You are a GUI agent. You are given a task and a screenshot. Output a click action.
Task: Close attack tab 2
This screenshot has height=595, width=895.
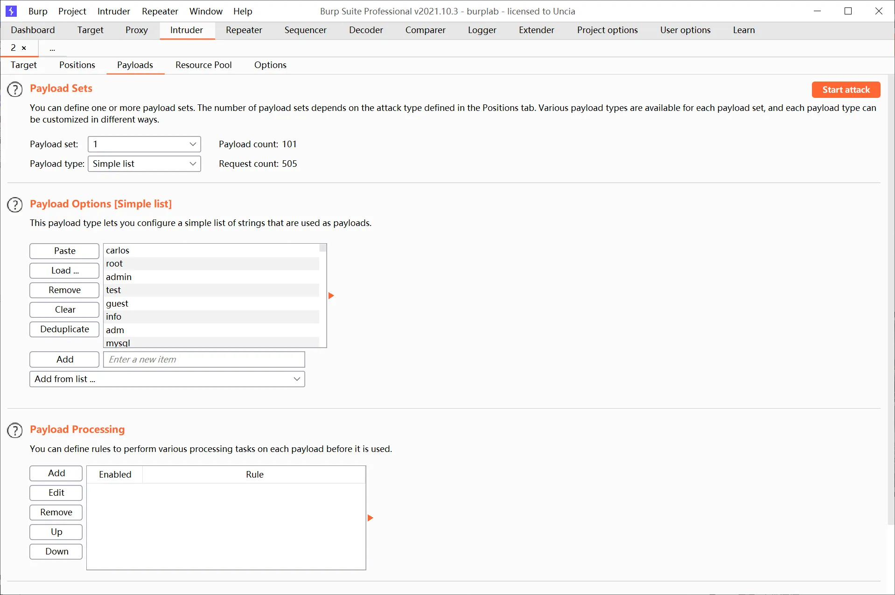24,48
